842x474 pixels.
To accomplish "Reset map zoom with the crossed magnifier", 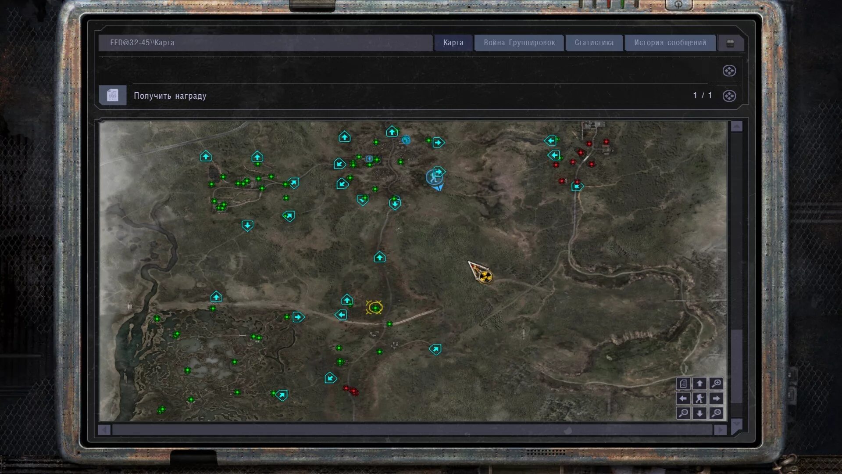I will click(x=716, y=413).
